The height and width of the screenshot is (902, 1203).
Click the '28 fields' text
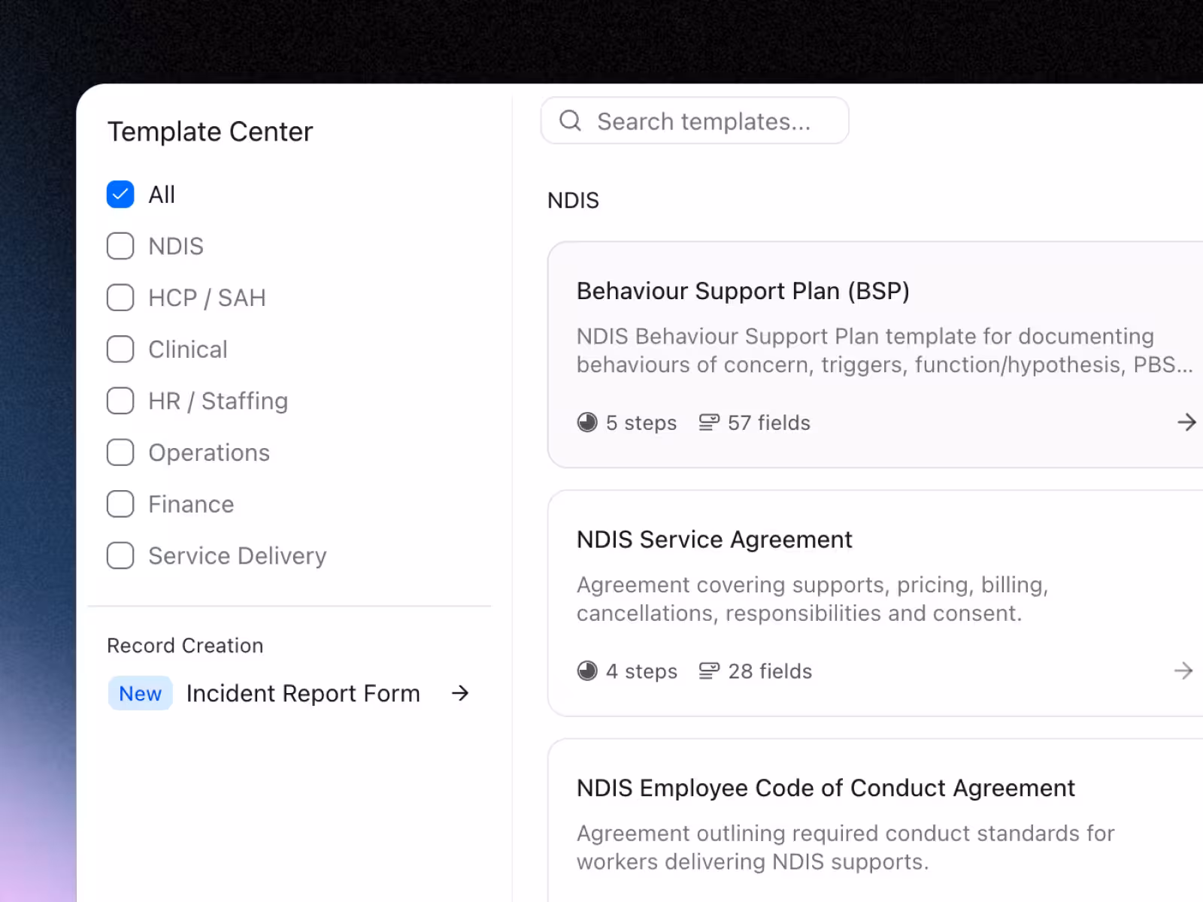(x=770, y=671)
